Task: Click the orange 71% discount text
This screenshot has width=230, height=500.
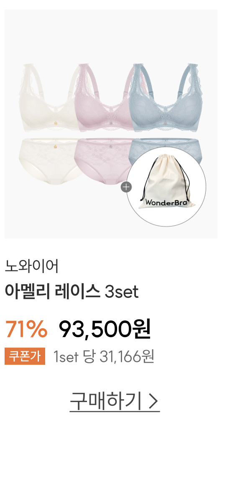Action: coord(26,330)
